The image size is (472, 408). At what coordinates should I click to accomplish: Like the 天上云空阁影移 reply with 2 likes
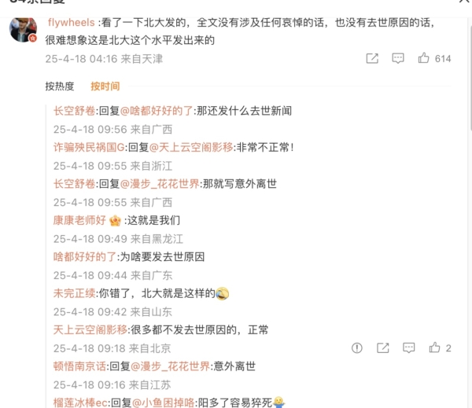click(434, 347)
